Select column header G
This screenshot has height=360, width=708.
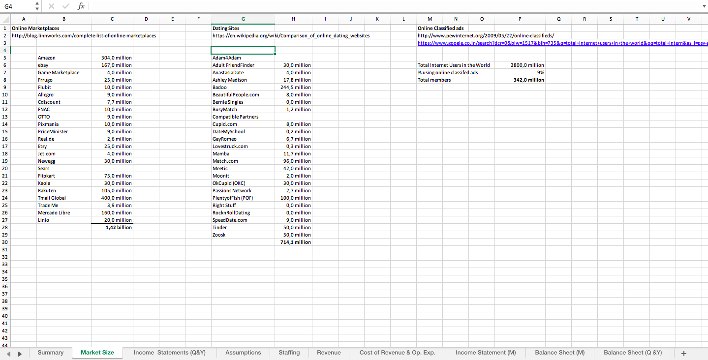coord(243,19)
